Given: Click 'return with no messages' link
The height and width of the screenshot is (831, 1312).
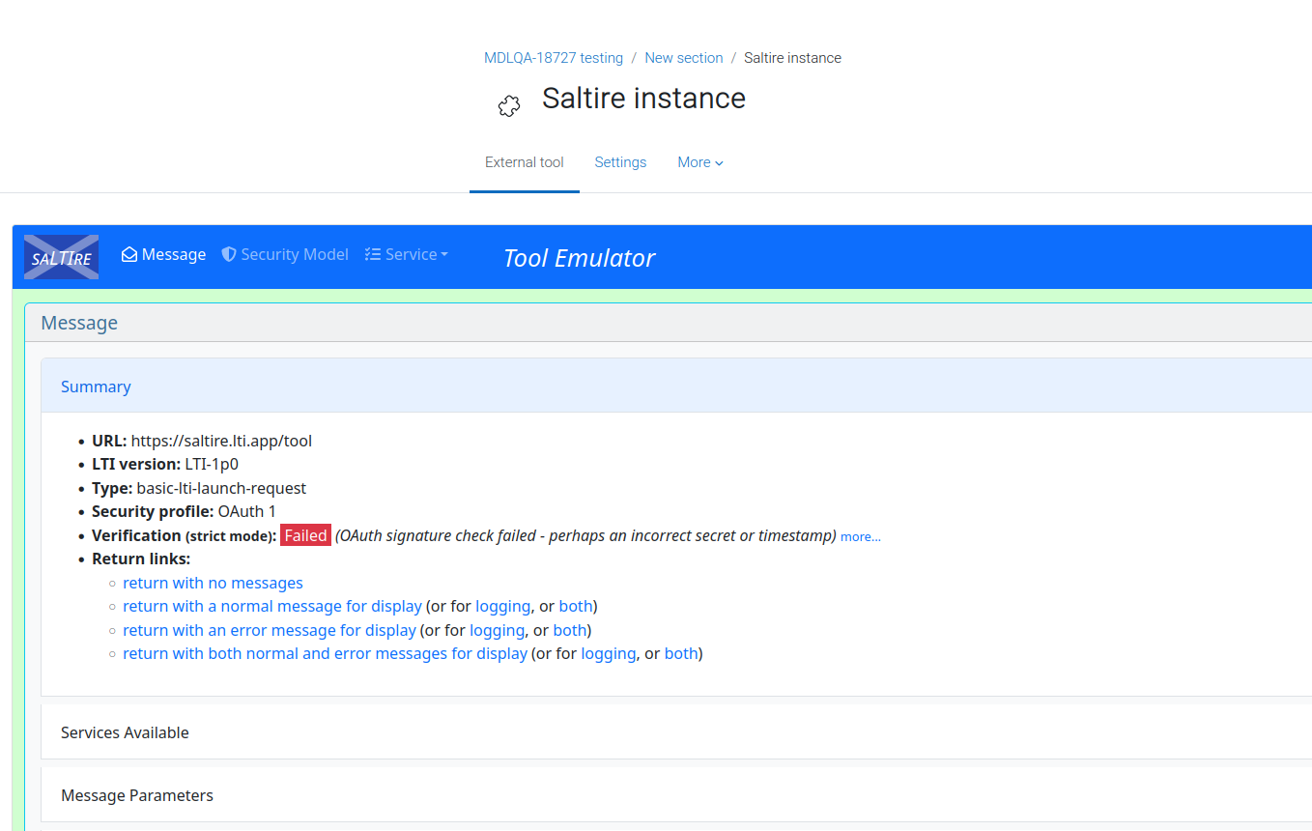Looking at the screenshot, I should (x=213, y=583).
